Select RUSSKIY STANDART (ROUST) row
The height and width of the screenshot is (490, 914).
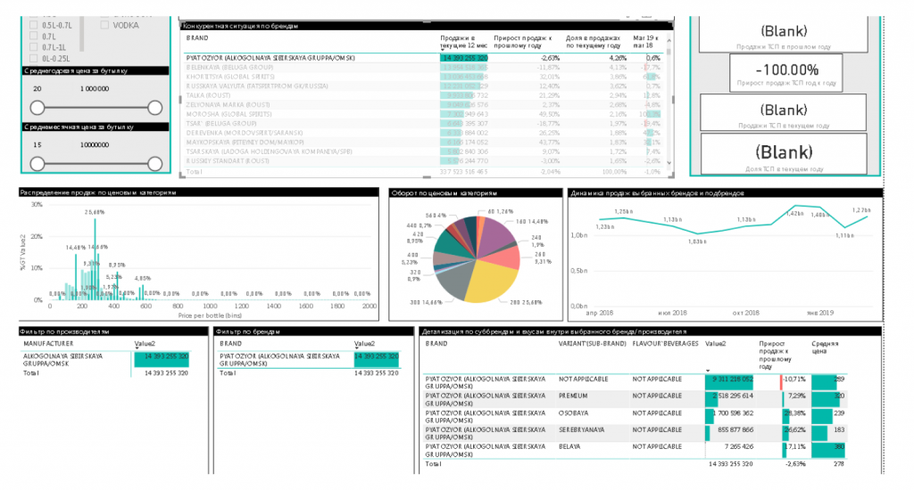click(424, 160)
